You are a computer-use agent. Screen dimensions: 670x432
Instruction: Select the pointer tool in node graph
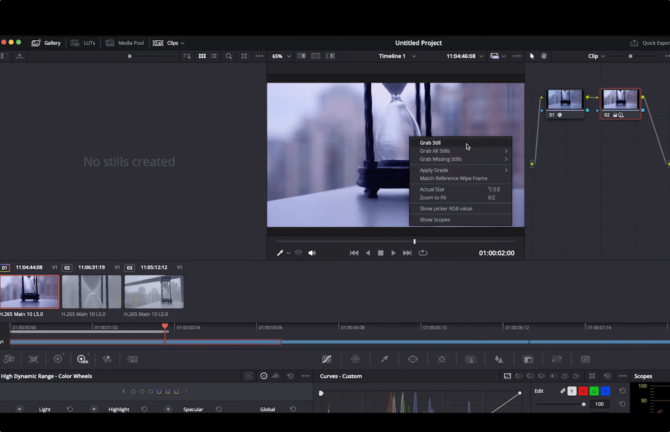(532, 56)
